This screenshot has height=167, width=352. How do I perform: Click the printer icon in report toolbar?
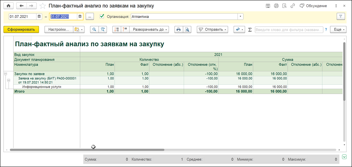[x=179, y=29]
